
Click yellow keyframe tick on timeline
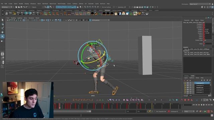tap(152, 106)
